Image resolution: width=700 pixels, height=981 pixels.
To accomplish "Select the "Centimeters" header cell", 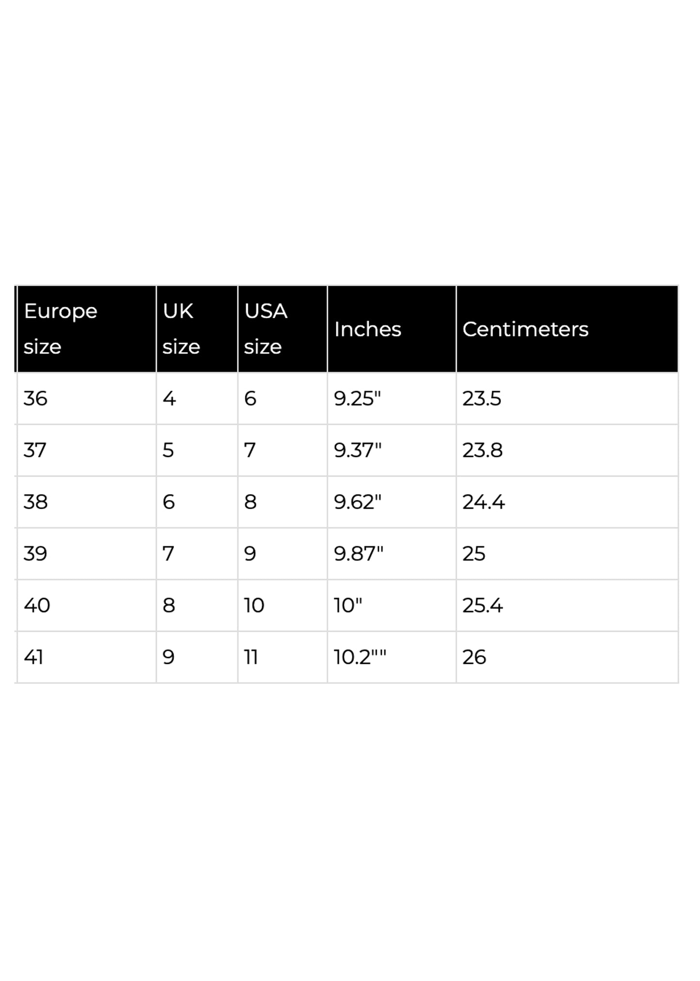I will click(525, 329).
